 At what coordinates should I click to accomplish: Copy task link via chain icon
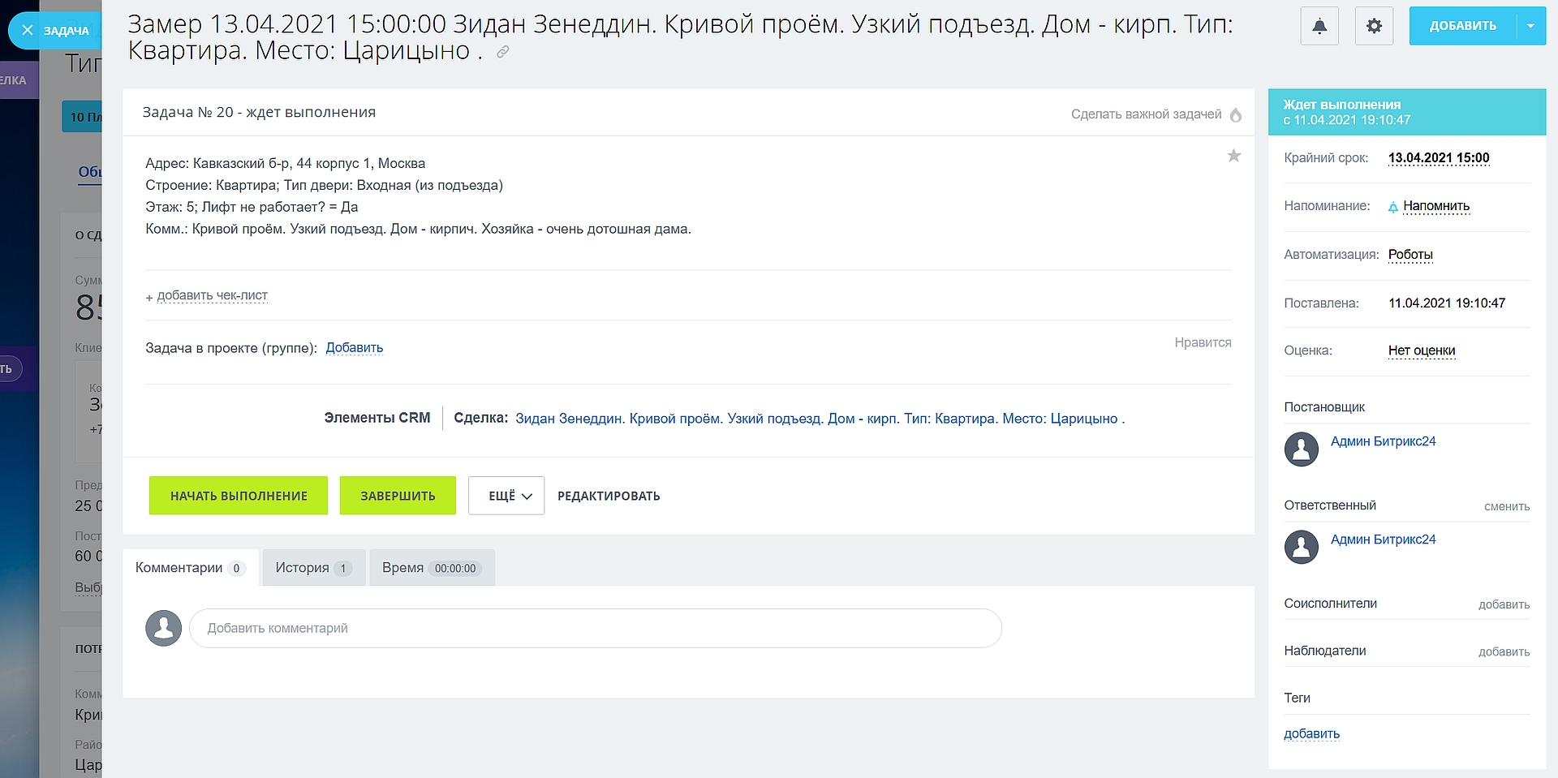(503, 52)
